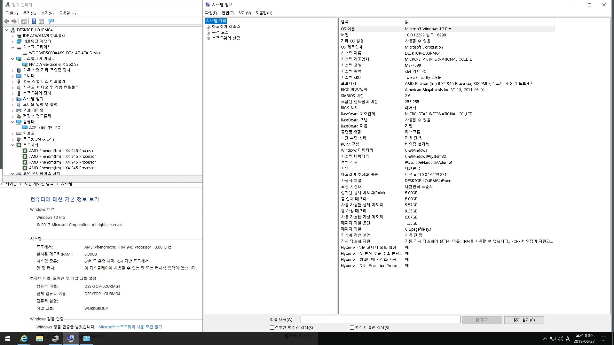
Task: Click the 키보드 category icon
Action: tap(19, 133)
